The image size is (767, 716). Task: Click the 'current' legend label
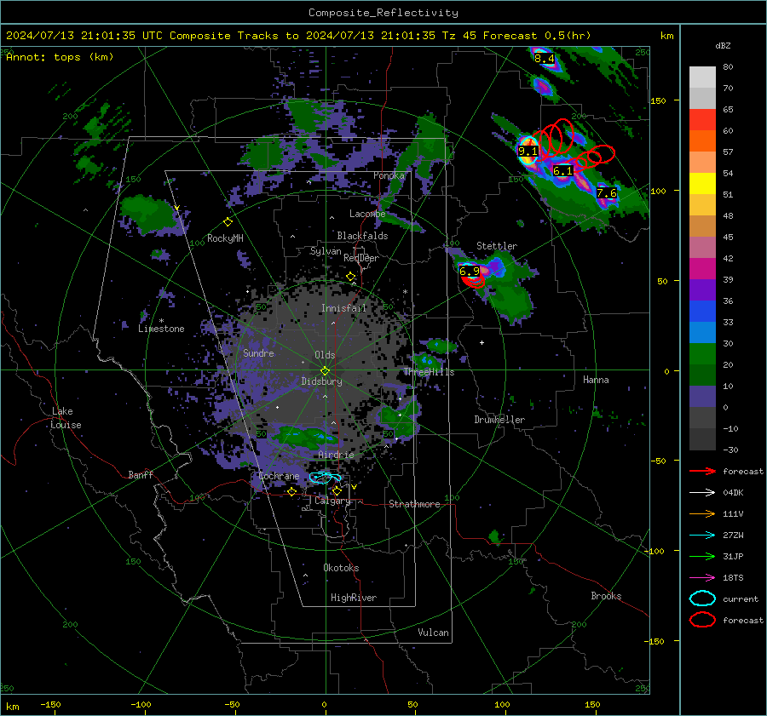point(740,599)
